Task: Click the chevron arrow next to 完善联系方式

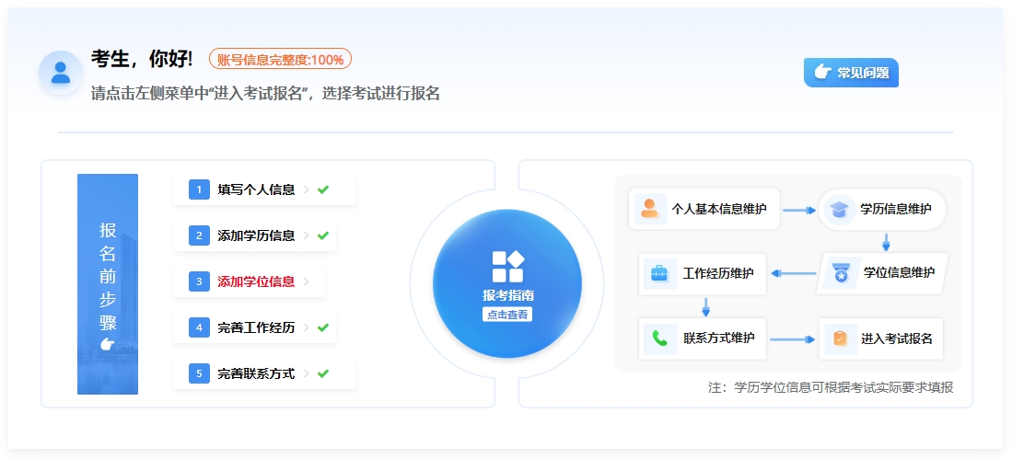Action: click(x=307, y=373)
